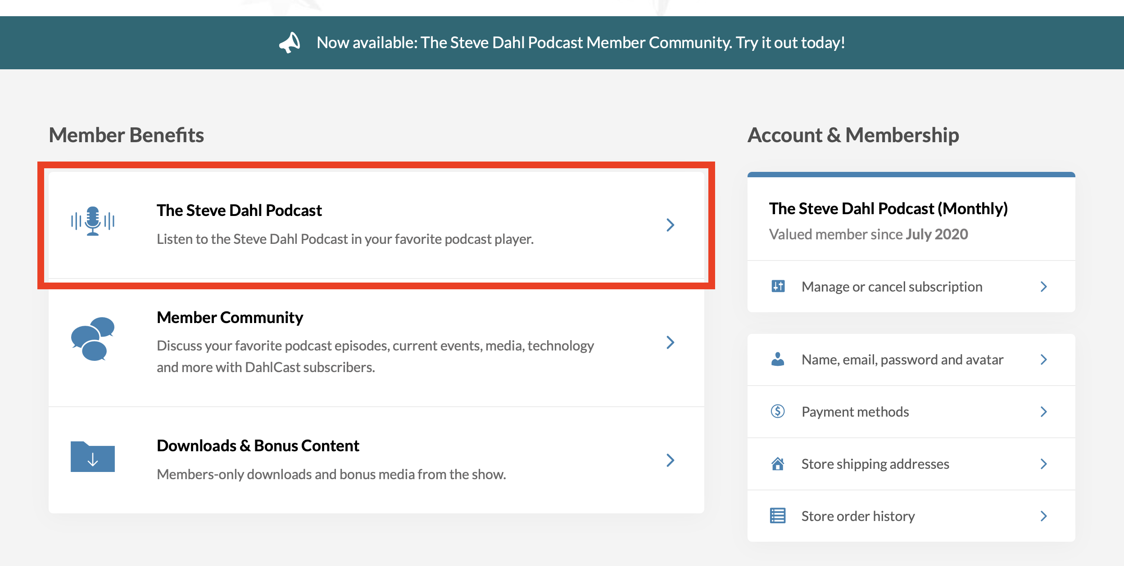Go to Store shipping addresses
Image resolution: width=1124 pixels, height=566 pixels.
911,464
